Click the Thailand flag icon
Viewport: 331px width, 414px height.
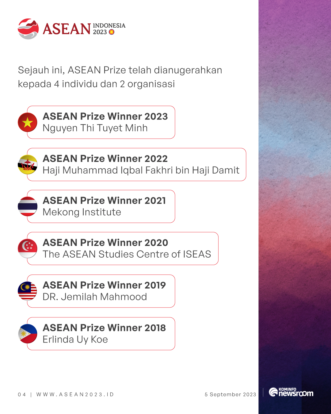[x=28, y=206]
